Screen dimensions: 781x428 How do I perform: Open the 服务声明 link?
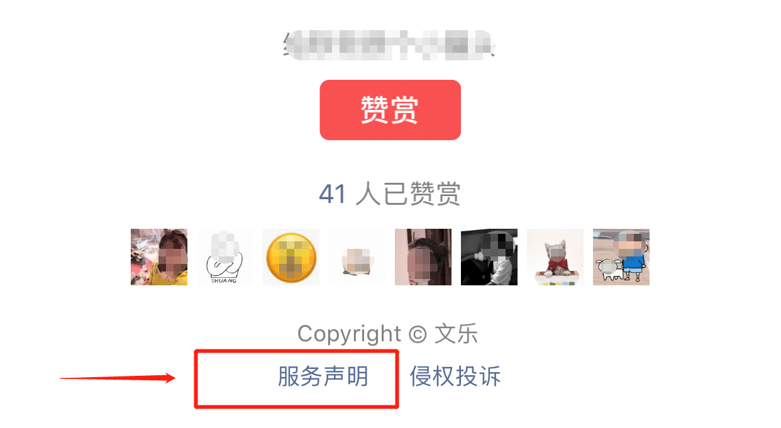click(x=323, y=377)
